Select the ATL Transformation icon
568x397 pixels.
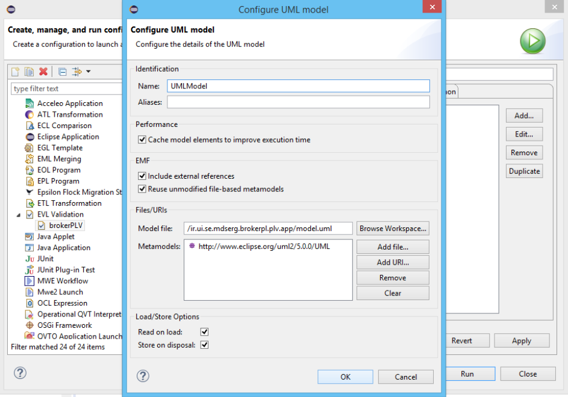(x=30, y=115)
